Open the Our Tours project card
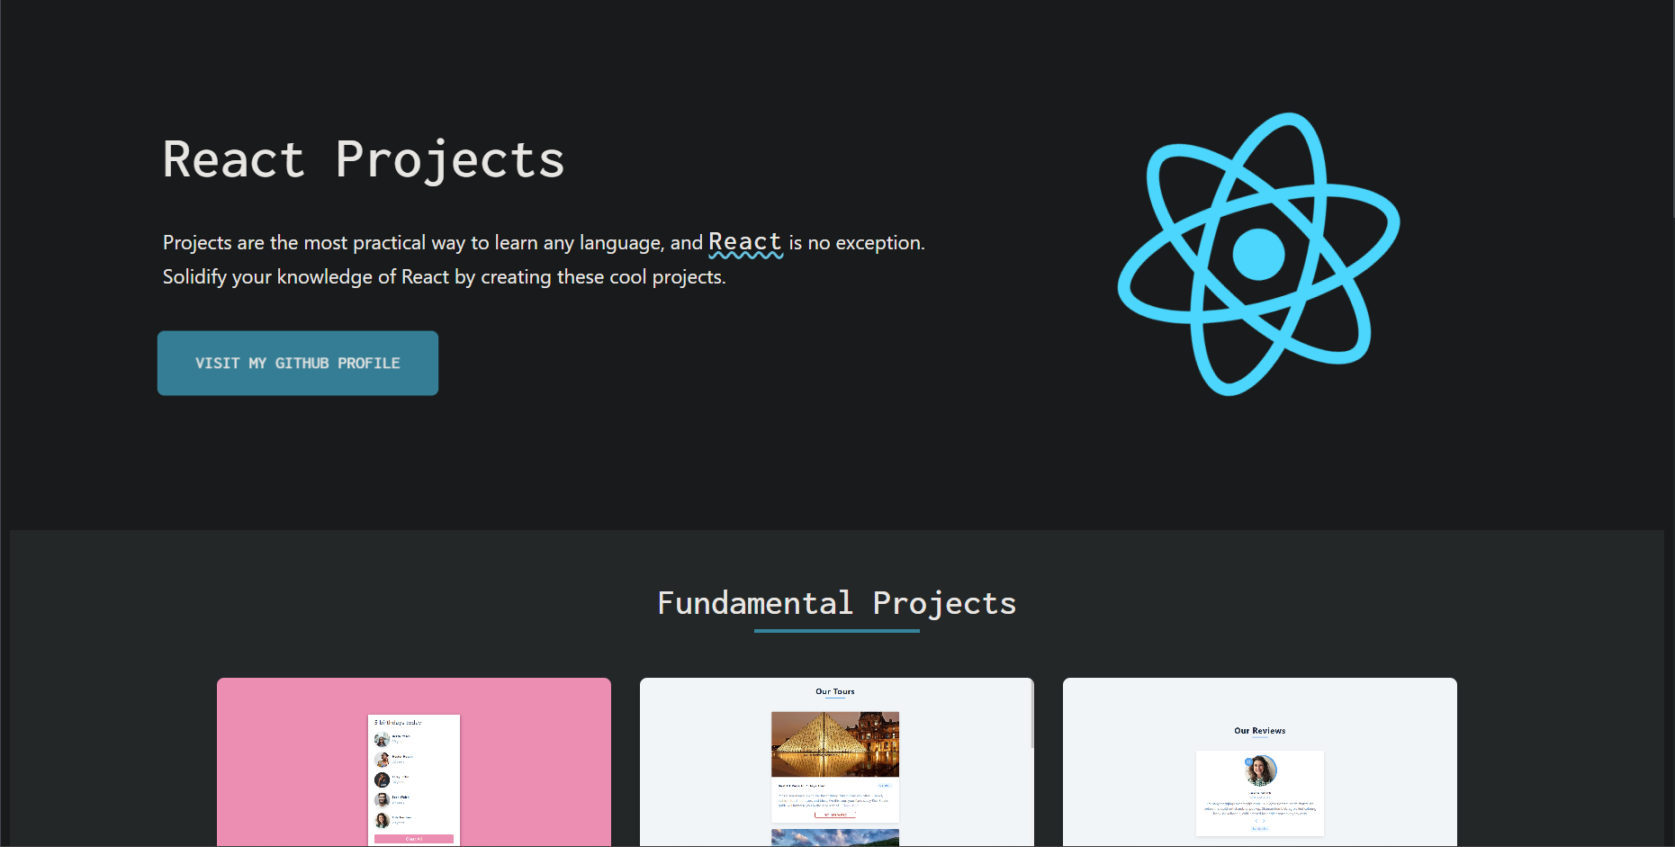1675x847 pixels. click(837, 761)
